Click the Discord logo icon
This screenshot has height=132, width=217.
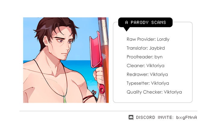pos(131,117)
